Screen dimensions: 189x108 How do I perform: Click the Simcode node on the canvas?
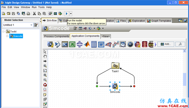pos(115,86)
